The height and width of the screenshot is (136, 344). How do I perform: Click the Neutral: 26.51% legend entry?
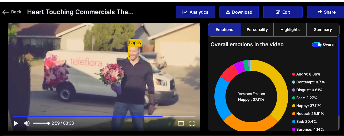[308, 114]
